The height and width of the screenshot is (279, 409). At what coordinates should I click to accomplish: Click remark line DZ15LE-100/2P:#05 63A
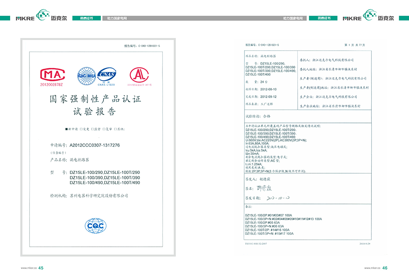tap(263, 223)
